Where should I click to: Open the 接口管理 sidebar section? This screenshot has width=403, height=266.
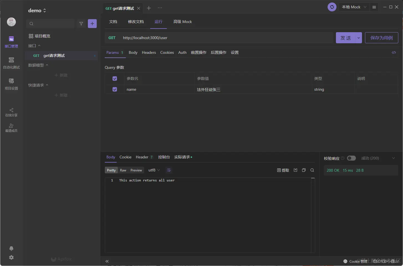point(11,42)
